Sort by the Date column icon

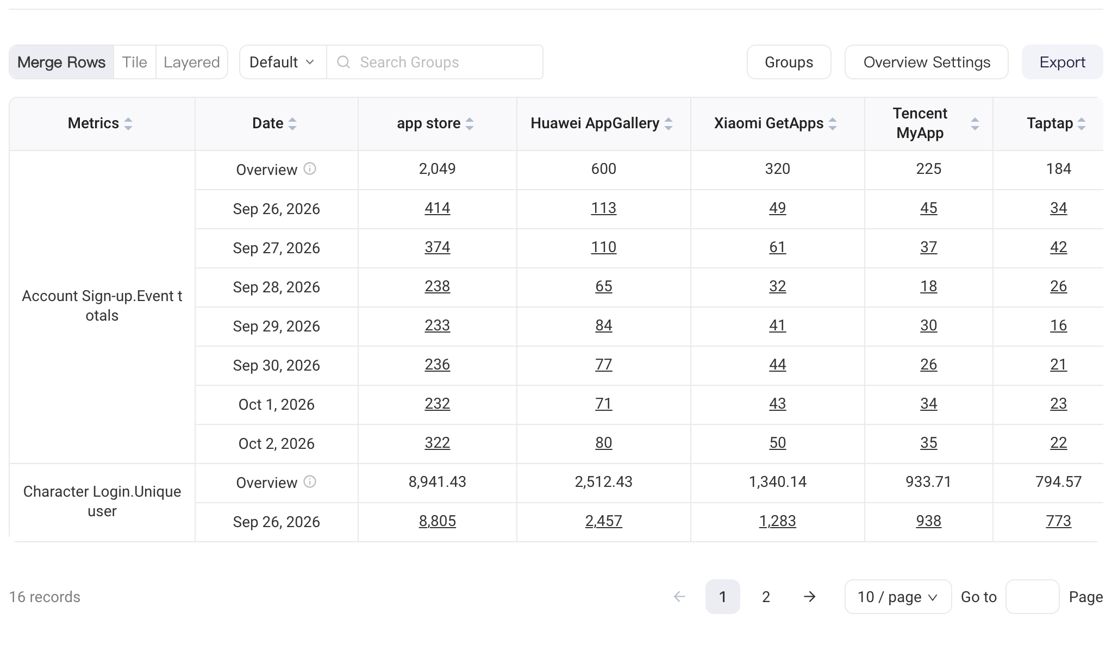[x=292, y=124]
